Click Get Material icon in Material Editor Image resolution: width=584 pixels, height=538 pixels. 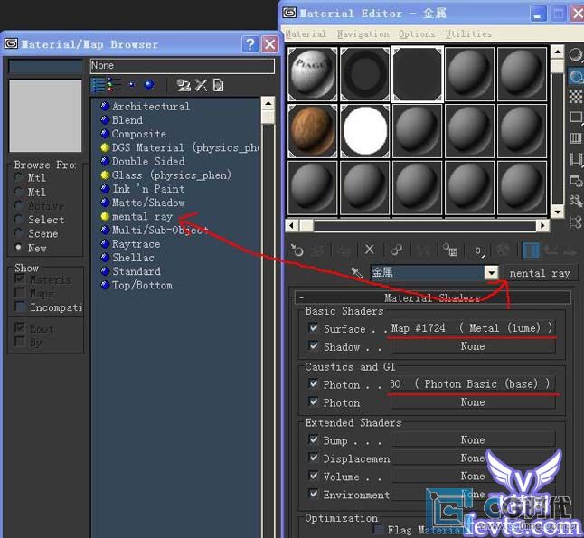point(297,250)
